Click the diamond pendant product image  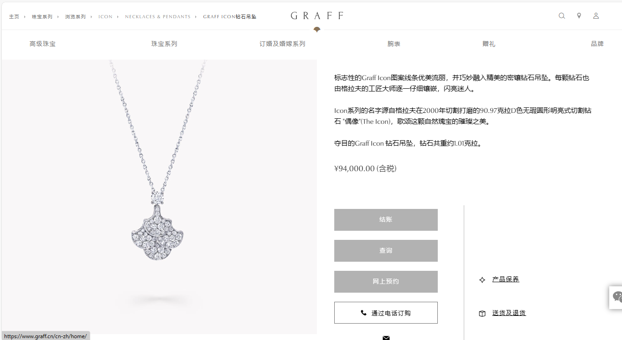pos(158,197)
